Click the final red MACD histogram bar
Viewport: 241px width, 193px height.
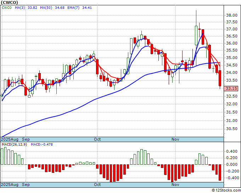pos(220,172)
